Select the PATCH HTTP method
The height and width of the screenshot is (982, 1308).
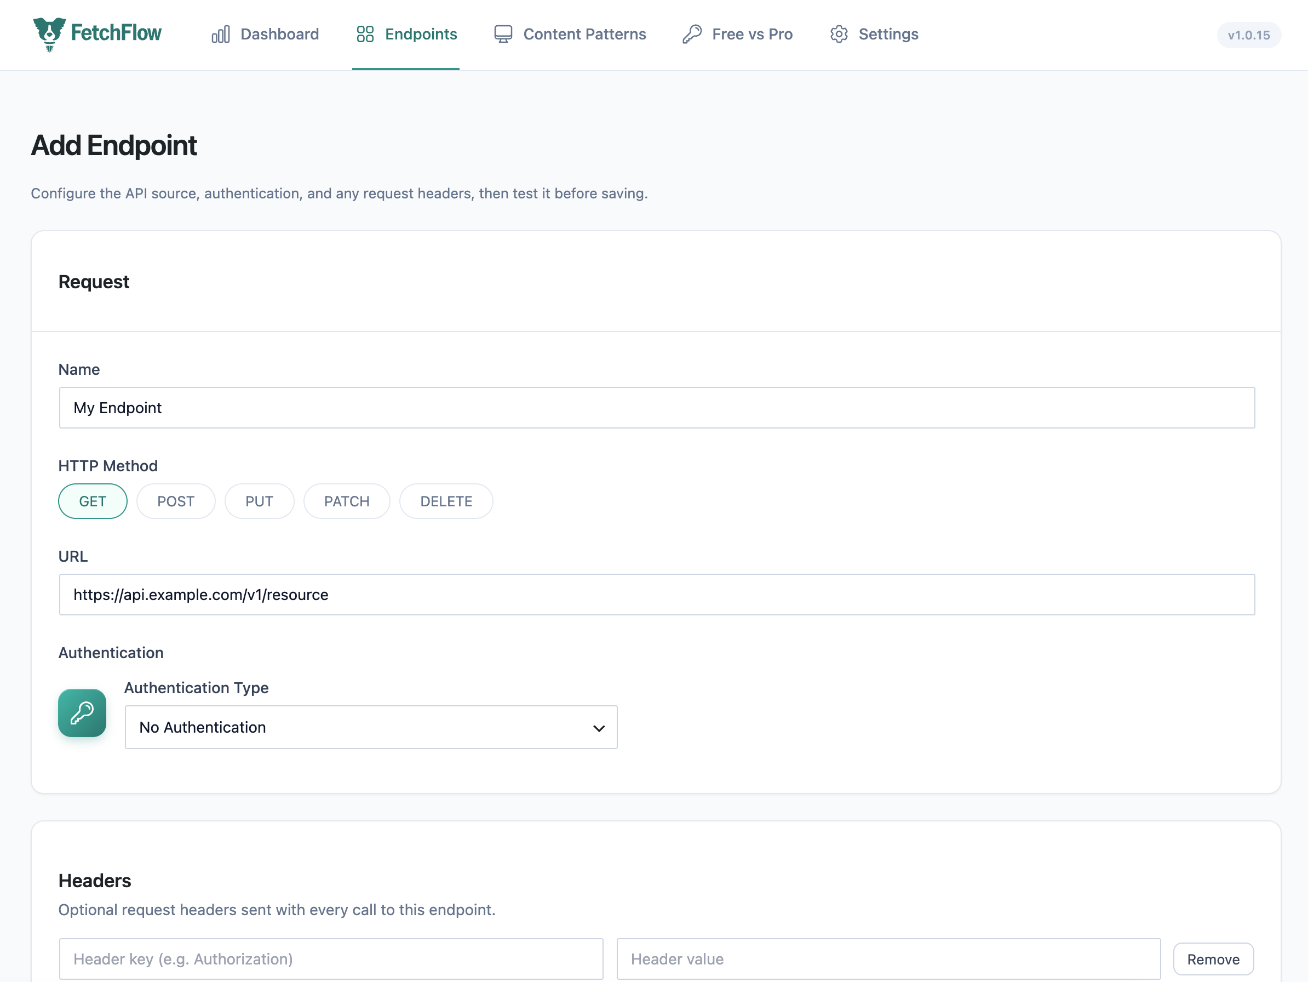[x=347, y=501]
